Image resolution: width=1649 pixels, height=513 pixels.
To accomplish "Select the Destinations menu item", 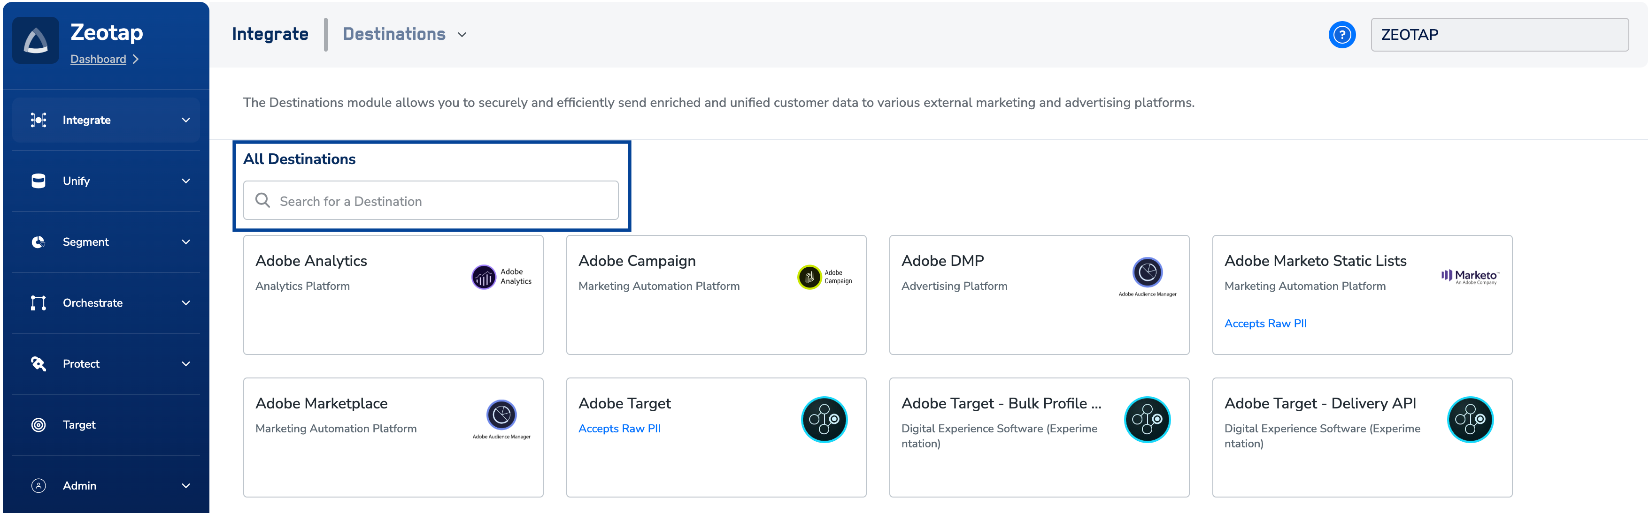I will coord(394,34).
